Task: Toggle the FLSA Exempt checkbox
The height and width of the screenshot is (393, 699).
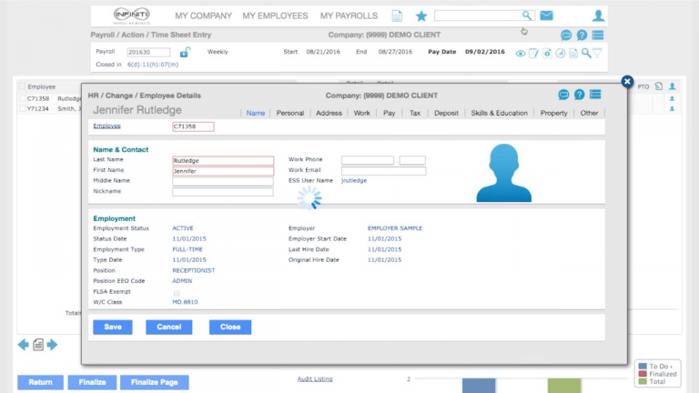Action: (177, 293)
